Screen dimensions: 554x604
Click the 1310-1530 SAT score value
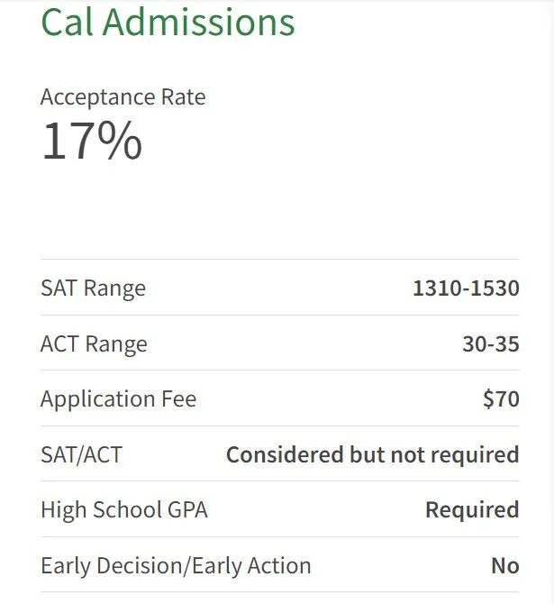pos(466,288)
